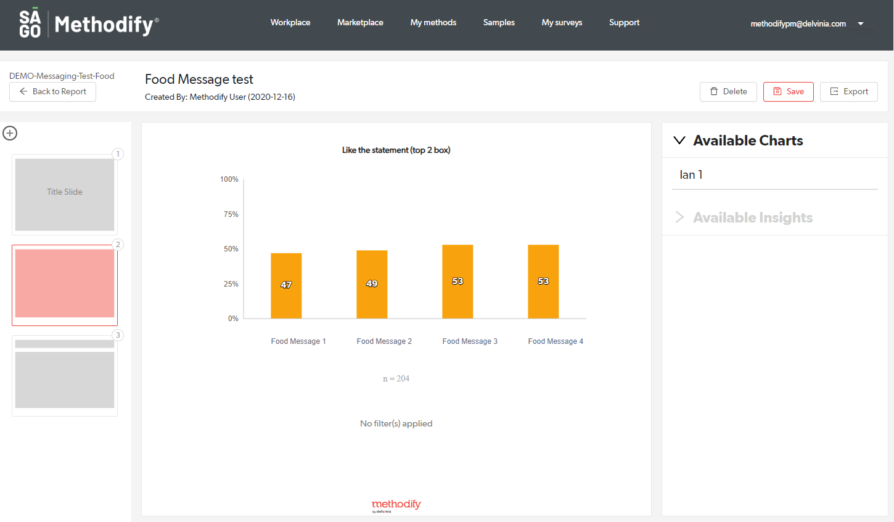Click the back arrow icon
The width and height of the screenshot is (894, 522).
(x=23, y=91)
